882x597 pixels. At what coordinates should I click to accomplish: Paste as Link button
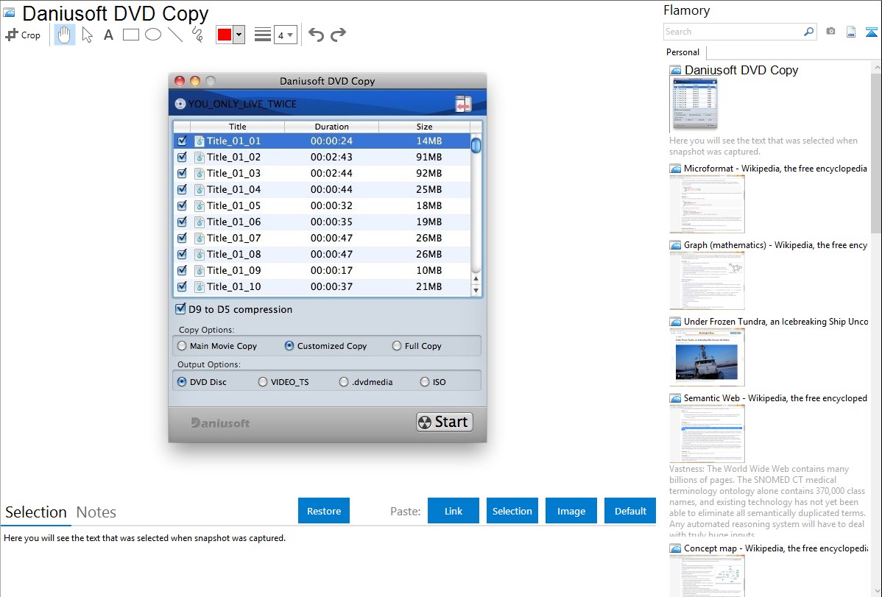[x=454, y=511]
